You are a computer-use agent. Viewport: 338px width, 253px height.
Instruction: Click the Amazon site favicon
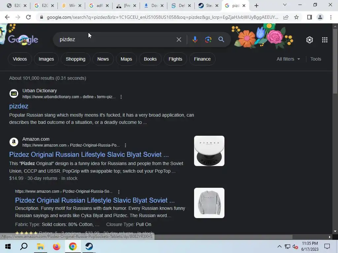point(14,142)
